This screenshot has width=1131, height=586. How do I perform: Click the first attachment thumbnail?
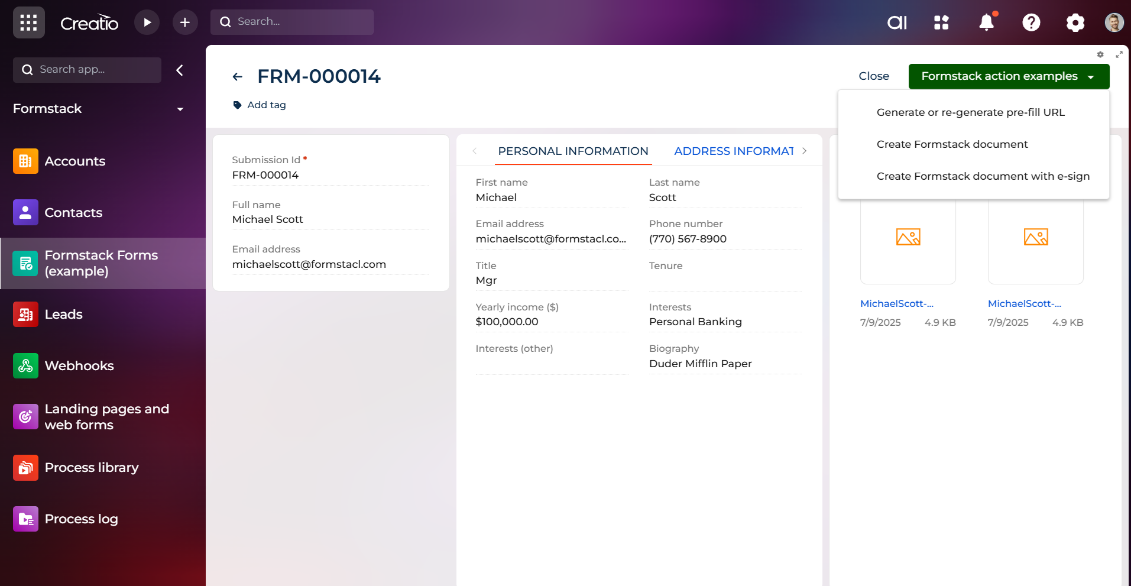(908, 238)
